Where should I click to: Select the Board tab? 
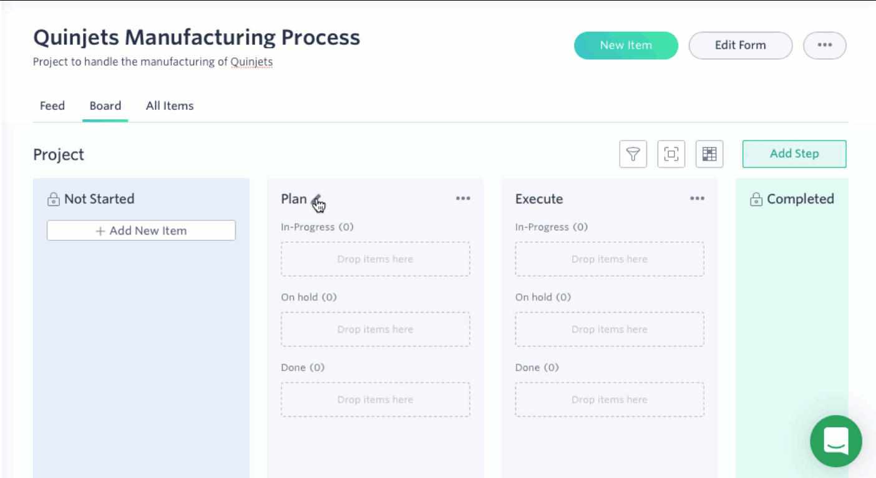105,106
